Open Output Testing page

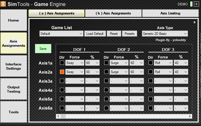point(14,89)
